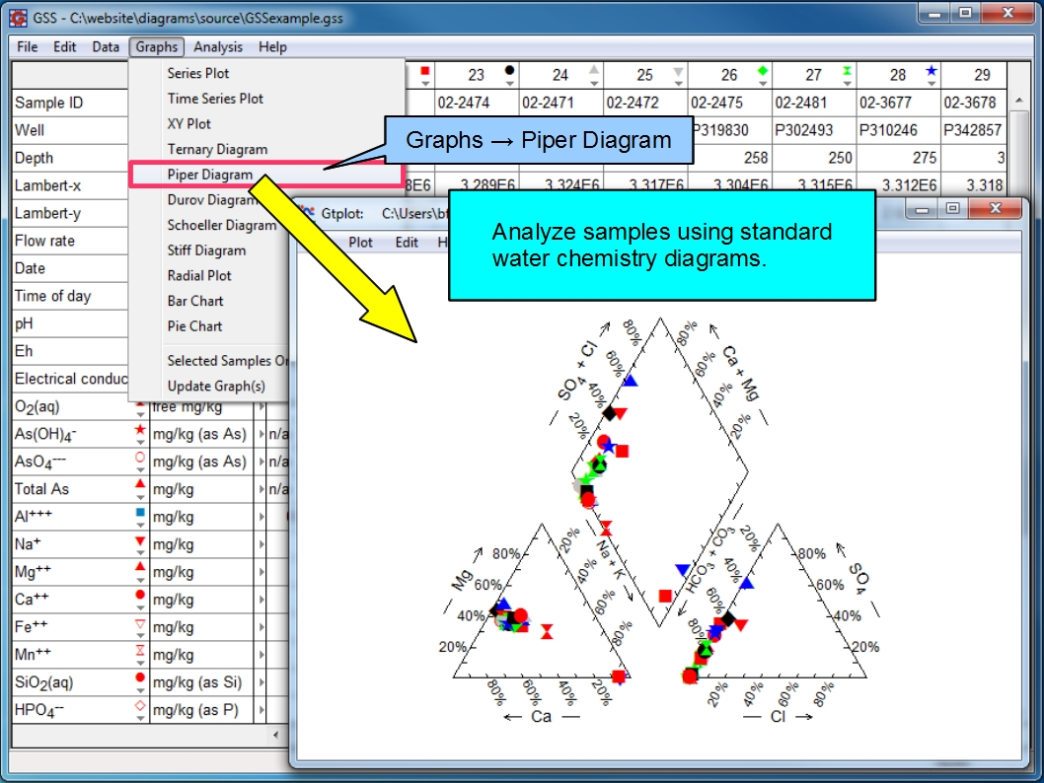Click the Sample ID cell 02-2481
This screenshot has width=1044, height=783.
pyautogui.click(x=814, y=103)
